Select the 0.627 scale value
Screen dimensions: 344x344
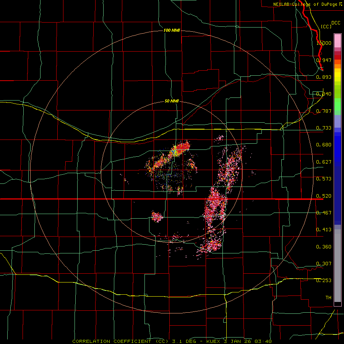(x=324, y=162)
